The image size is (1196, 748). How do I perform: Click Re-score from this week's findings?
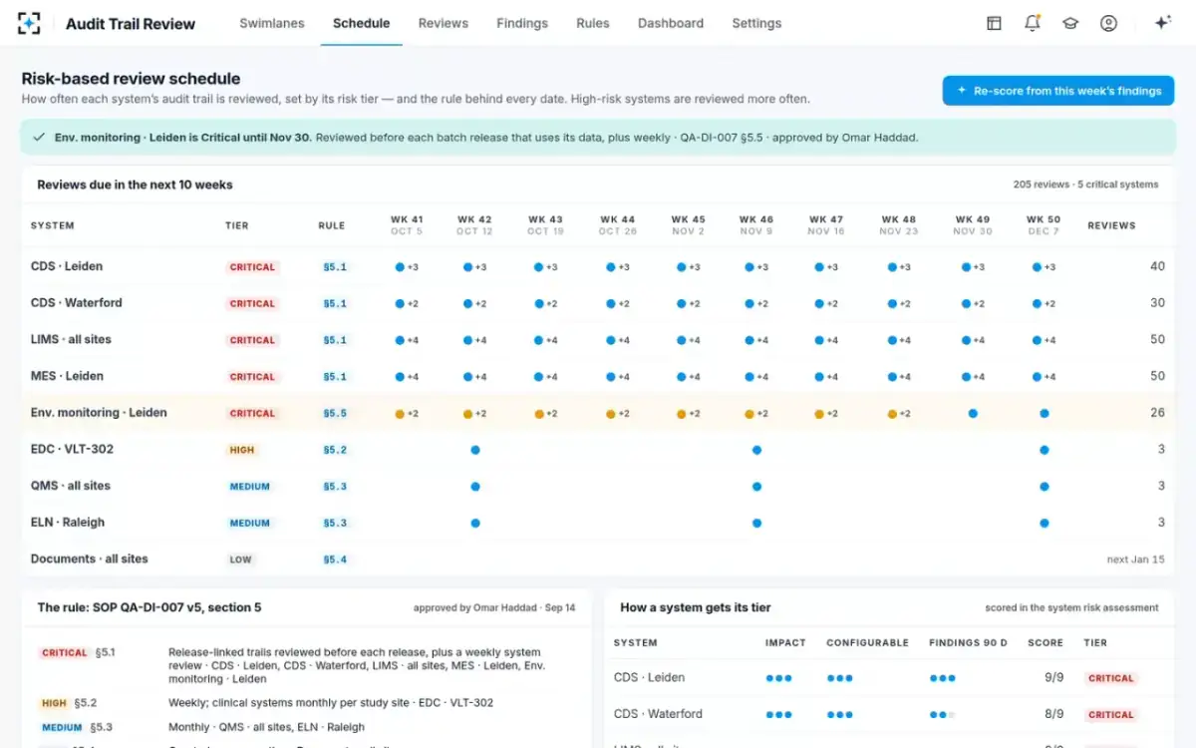[x=1058, y=91]
